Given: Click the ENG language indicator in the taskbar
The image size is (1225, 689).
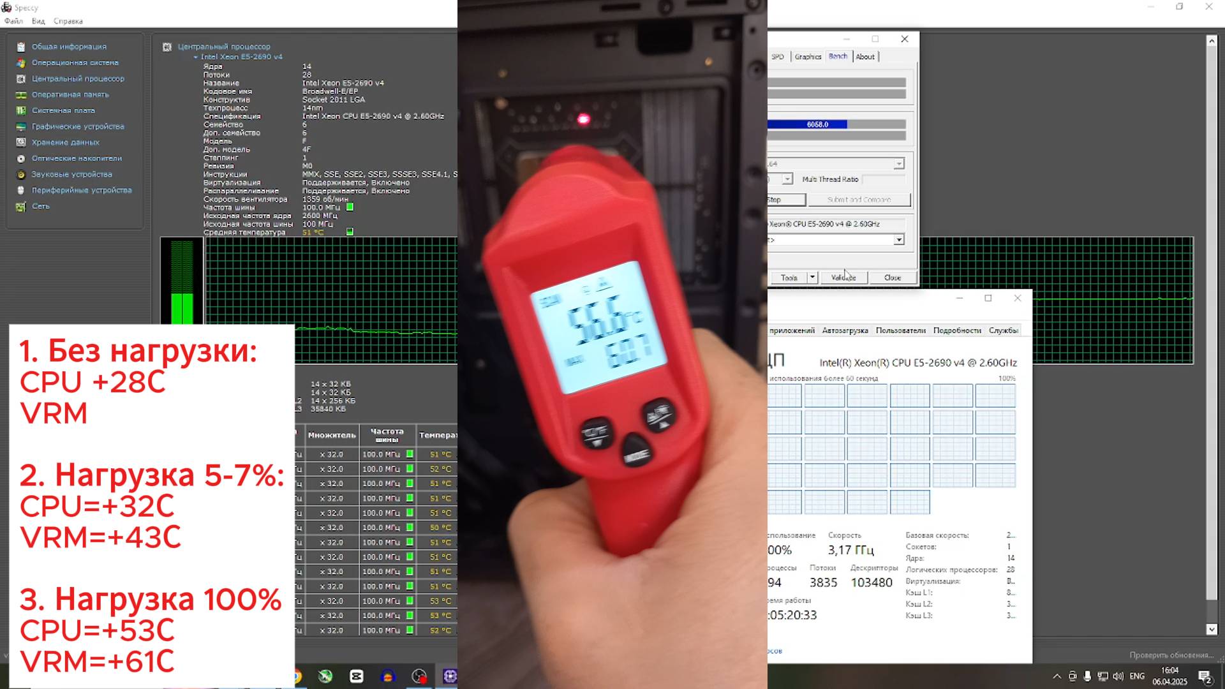Looking at the screenshot, I should (x=1137, y=676).
